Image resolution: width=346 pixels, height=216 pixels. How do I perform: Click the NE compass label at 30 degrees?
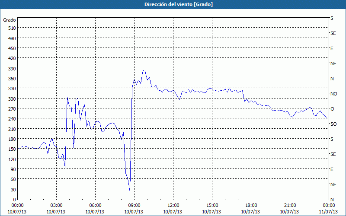tap(333, 184)
